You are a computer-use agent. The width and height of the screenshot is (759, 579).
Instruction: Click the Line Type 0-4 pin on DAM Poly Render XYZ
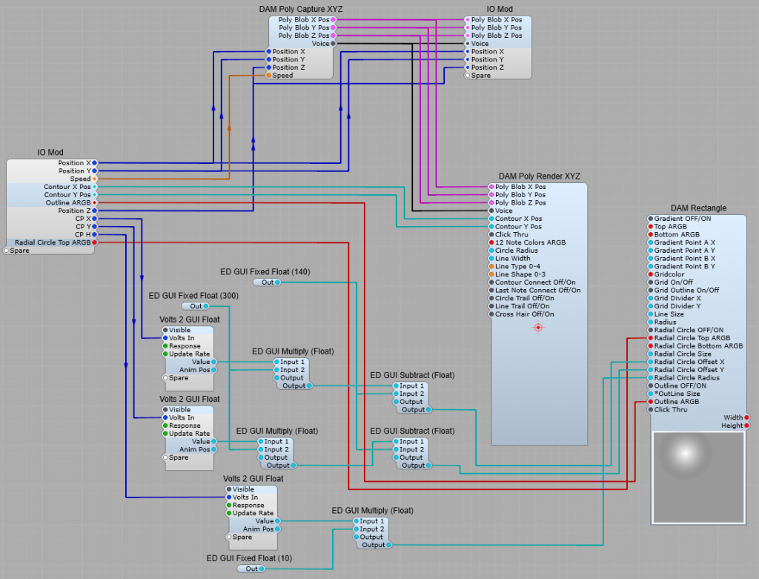[491, 266]
